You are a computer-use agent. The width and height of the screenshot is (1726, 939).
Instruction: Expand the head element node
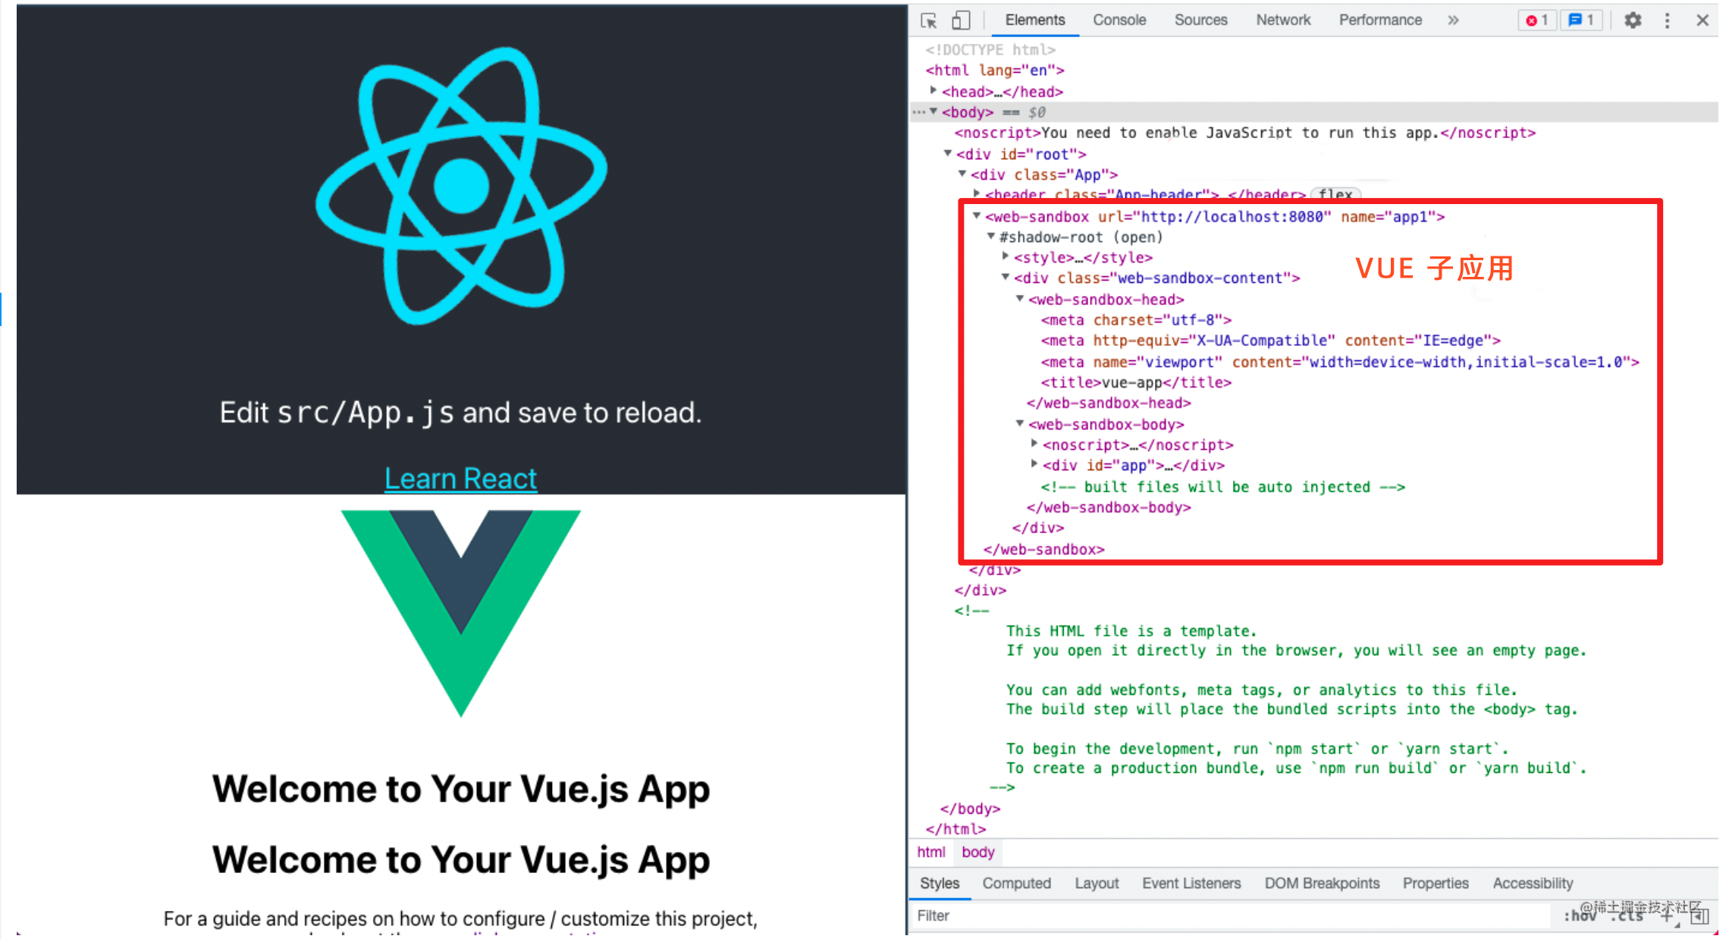[934, 91]
